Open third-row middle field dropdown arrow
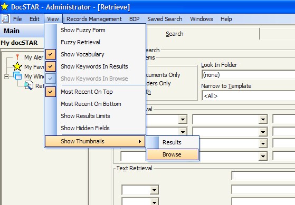The image size is (295, 205). tap(263, 144)
